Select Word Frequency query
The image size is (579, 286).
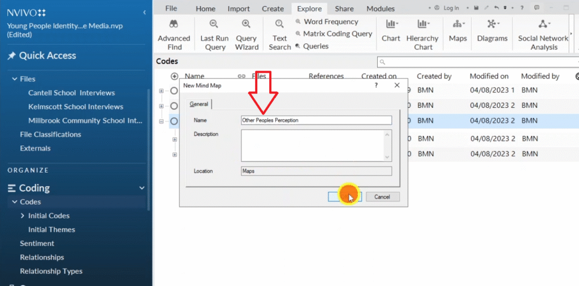coord(331,21)
